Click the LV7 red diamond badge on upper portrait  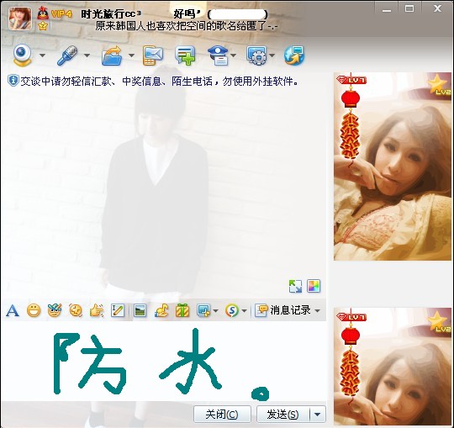pyautogui.click(x=351, y=80)
